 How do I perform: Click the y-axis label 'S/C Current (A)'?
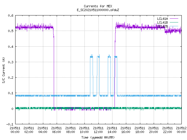point(4,70)
